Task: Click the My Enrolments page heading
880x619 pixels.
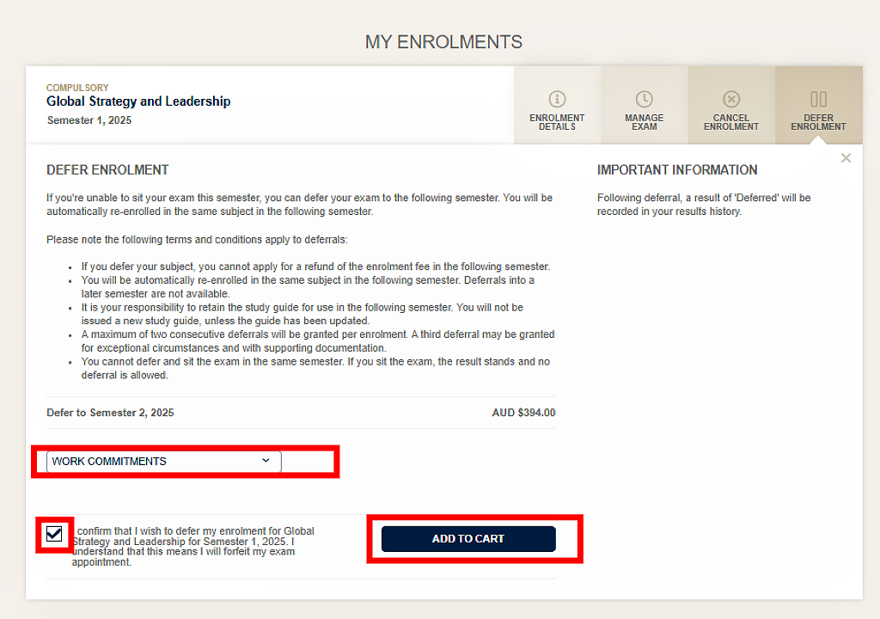Action: tap(443, 42)
